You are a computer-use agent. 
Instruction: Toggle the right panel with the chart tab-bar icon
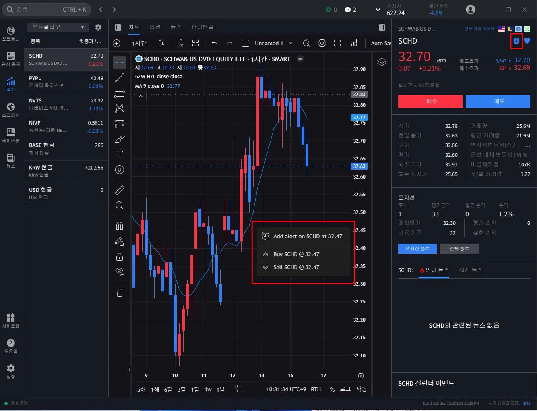tap(382, 27)
